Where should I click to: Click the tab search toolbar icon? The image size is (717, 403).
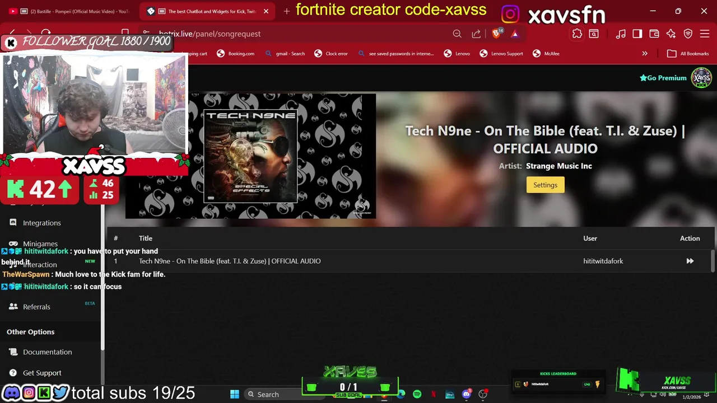pyautogui.click(x=594, y=34)
